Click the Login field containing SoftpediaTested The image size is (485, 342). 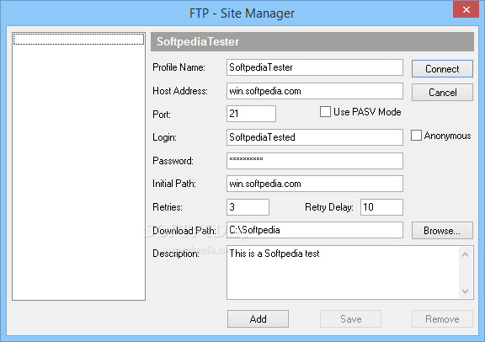315,137
